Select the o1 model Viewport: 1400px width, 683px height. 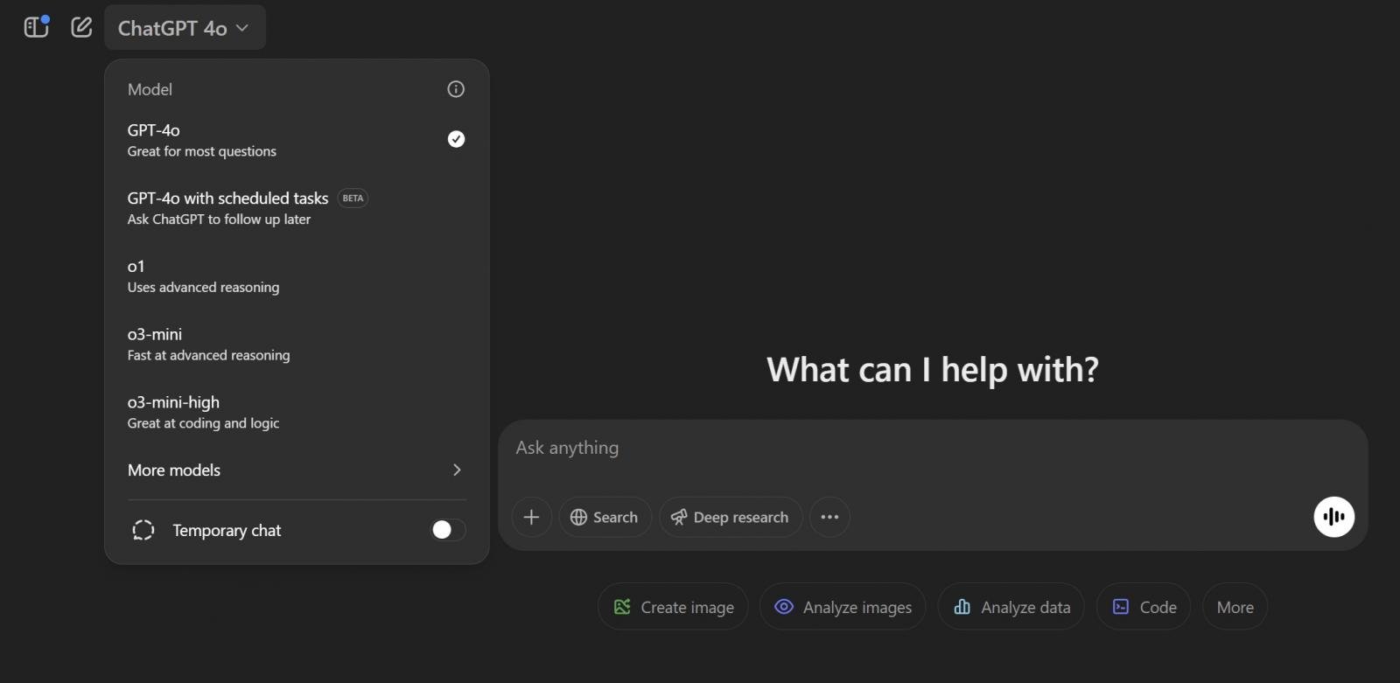click(297, 276)
